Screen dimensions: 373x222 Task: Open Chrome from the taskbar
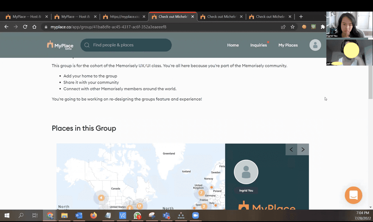[x=50, y=215]
